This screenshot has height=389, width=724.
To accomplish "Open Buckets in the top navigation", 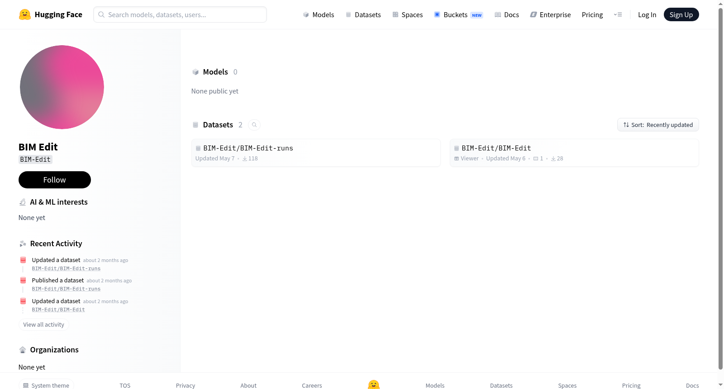I will point(458,15).
